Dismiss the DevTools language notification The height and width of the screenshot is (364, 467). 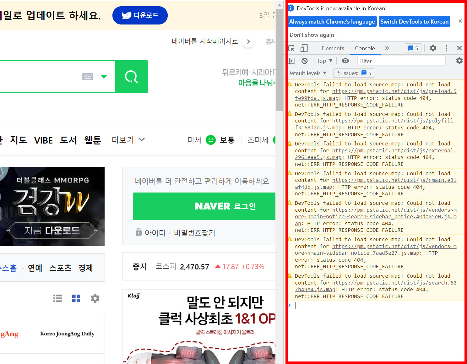[460, 21]
